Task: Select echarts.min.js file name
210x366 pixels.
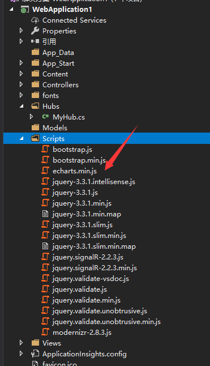Action: tap(75, 171)
